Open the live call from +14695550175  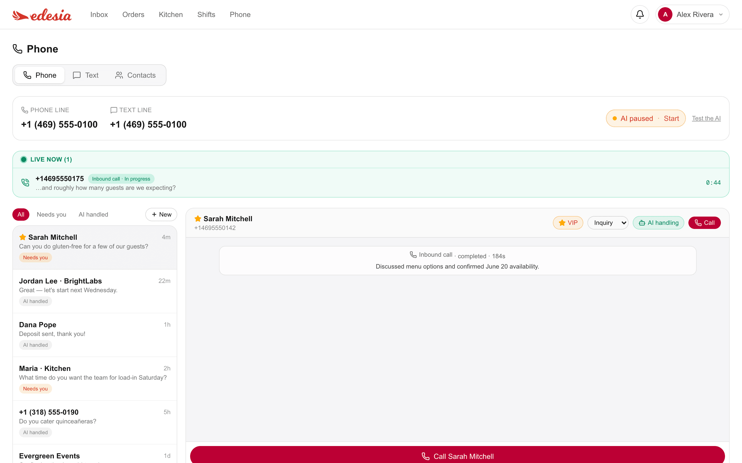tap(371, 183)
